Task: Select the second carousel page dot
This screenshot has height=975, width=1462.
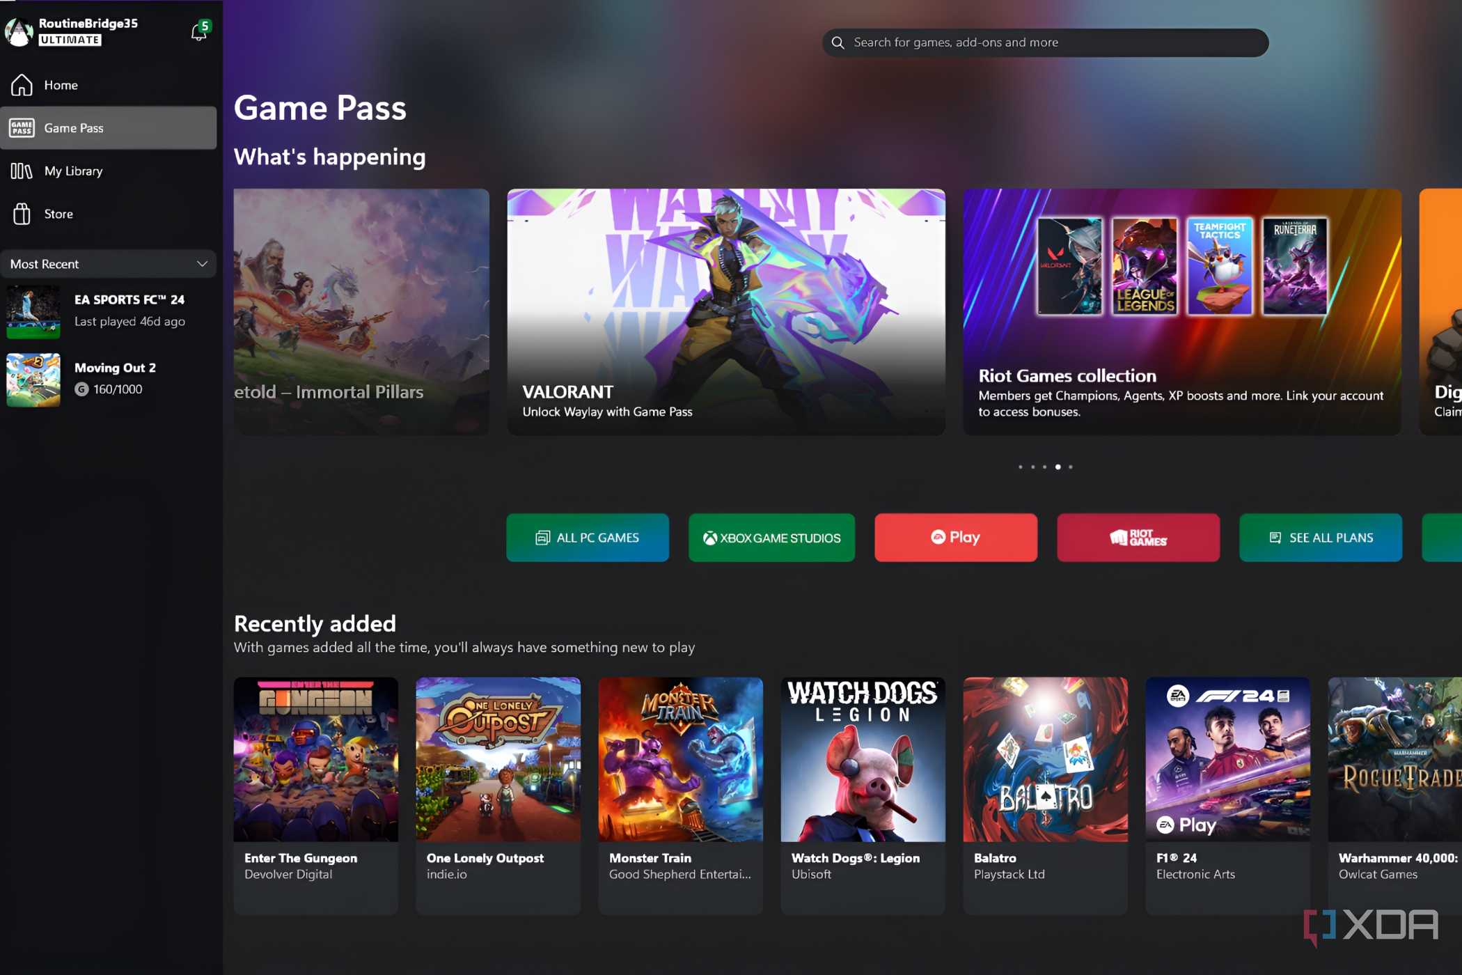Action: [x=1032, y=467]
